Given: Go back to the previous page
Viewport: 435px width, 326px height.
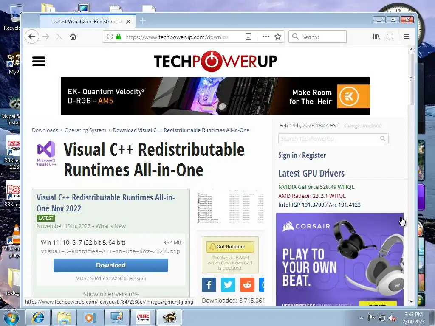Looking at the screenshot, I should point(32,37).
